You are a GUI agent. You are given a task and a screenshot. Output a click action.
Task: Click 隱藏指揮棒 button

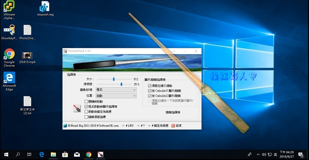173,112
